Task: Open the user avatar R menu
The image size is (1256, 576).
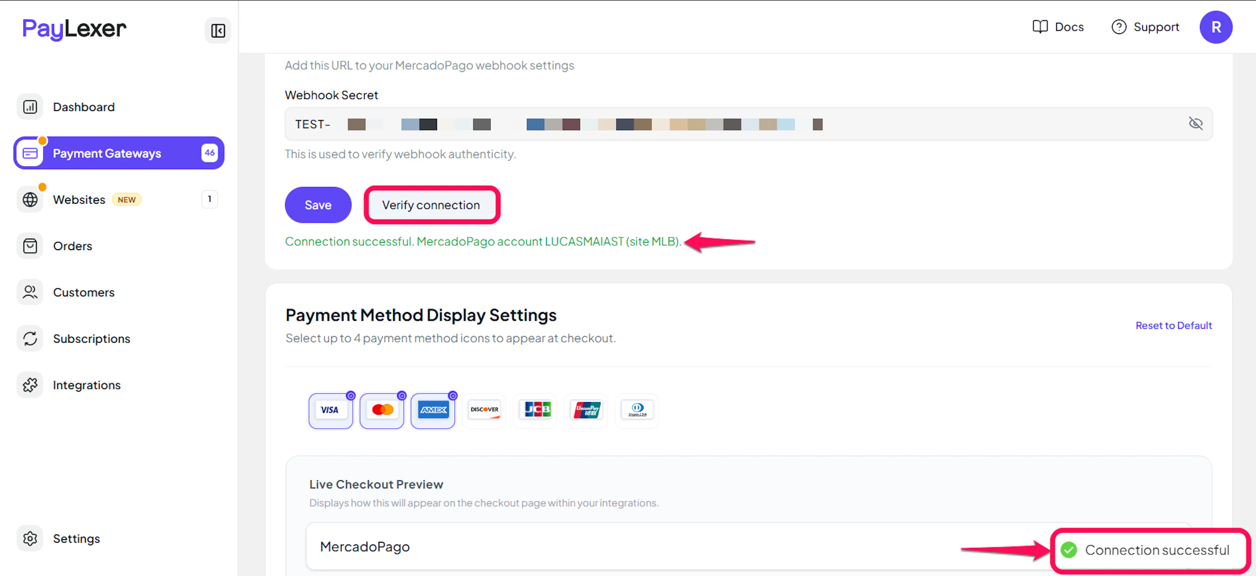Action: 1216,27
